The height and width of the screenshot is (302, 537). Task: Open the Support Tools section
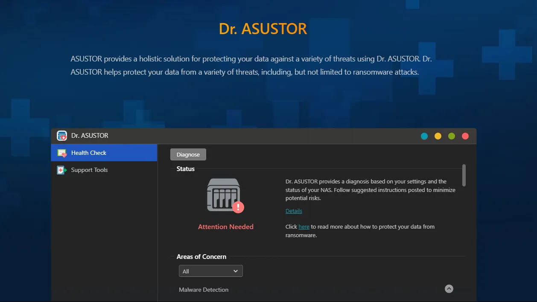pos(104,170)
